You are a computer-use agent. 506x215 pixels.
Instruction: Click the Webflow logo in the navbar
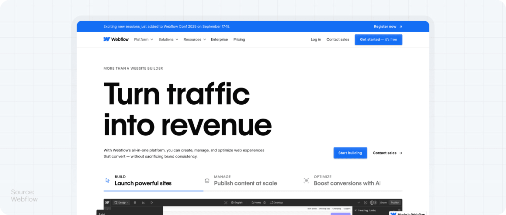[116, 39]
